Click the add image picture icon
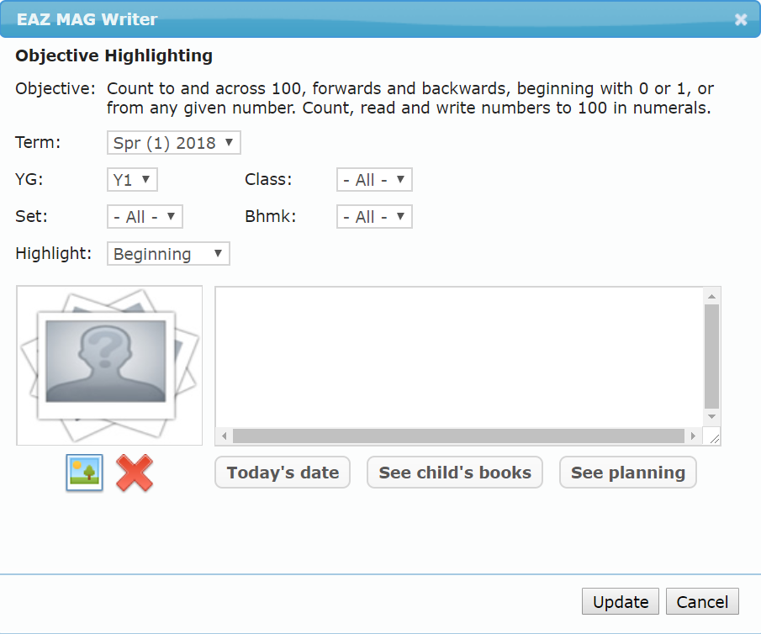 coord(84,473)
